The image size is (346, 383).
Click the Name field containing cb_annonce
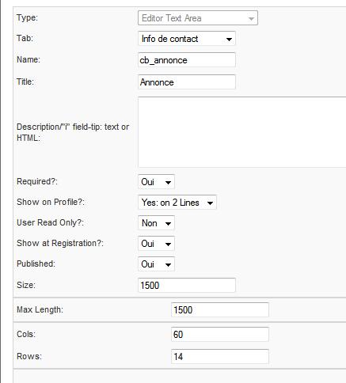point(187,60)
